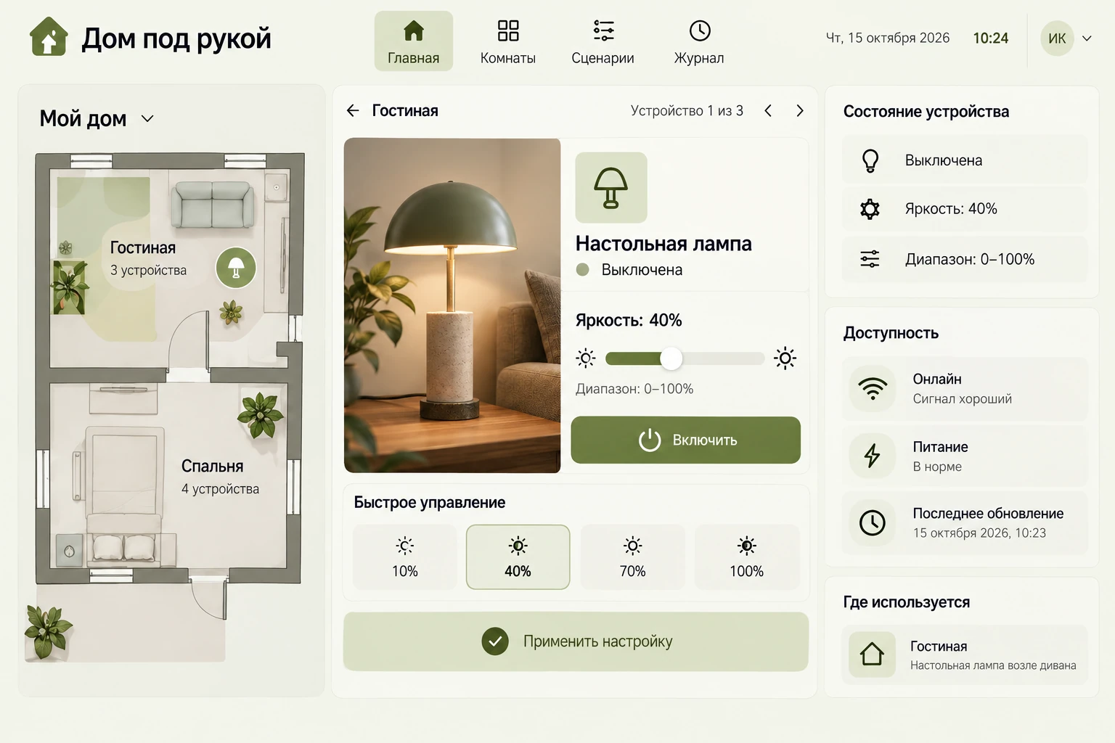Image resolution: width=1115 pixels, height=743 pixels.
Task: Click Применить настройку button
Action: click(576, 641)
